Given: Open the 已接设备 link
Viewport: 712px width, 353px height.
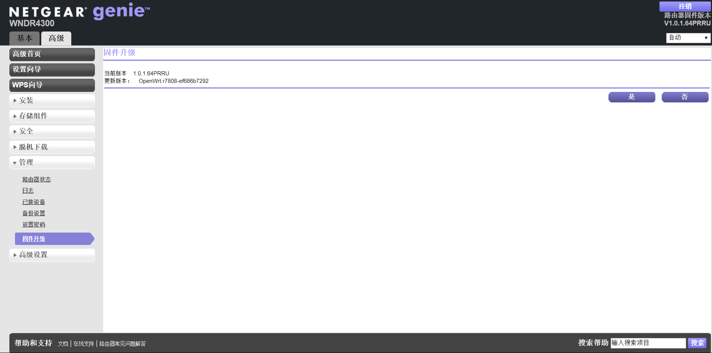Looking at the screenshot, I should [33, 202].
